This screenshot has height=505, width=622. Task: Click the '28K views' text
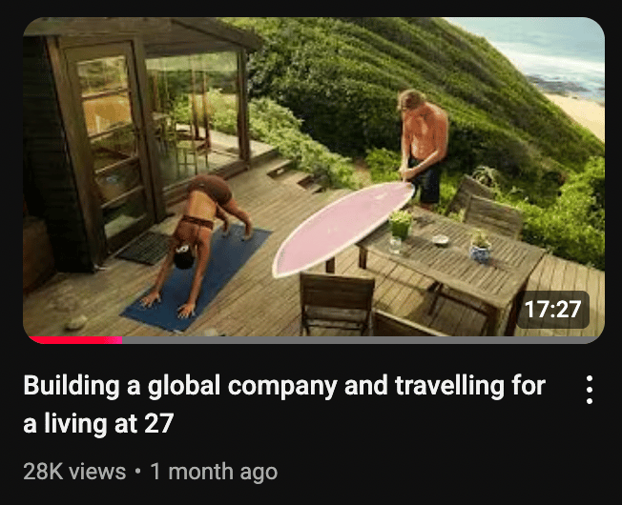[x=74, y=472]
